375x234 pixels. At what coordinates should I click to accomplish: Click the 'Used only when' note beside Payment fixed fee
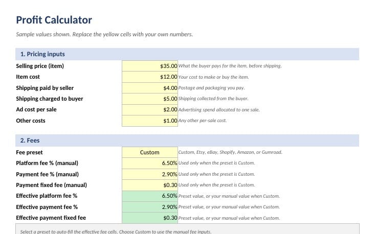click(x=217, y=185)
